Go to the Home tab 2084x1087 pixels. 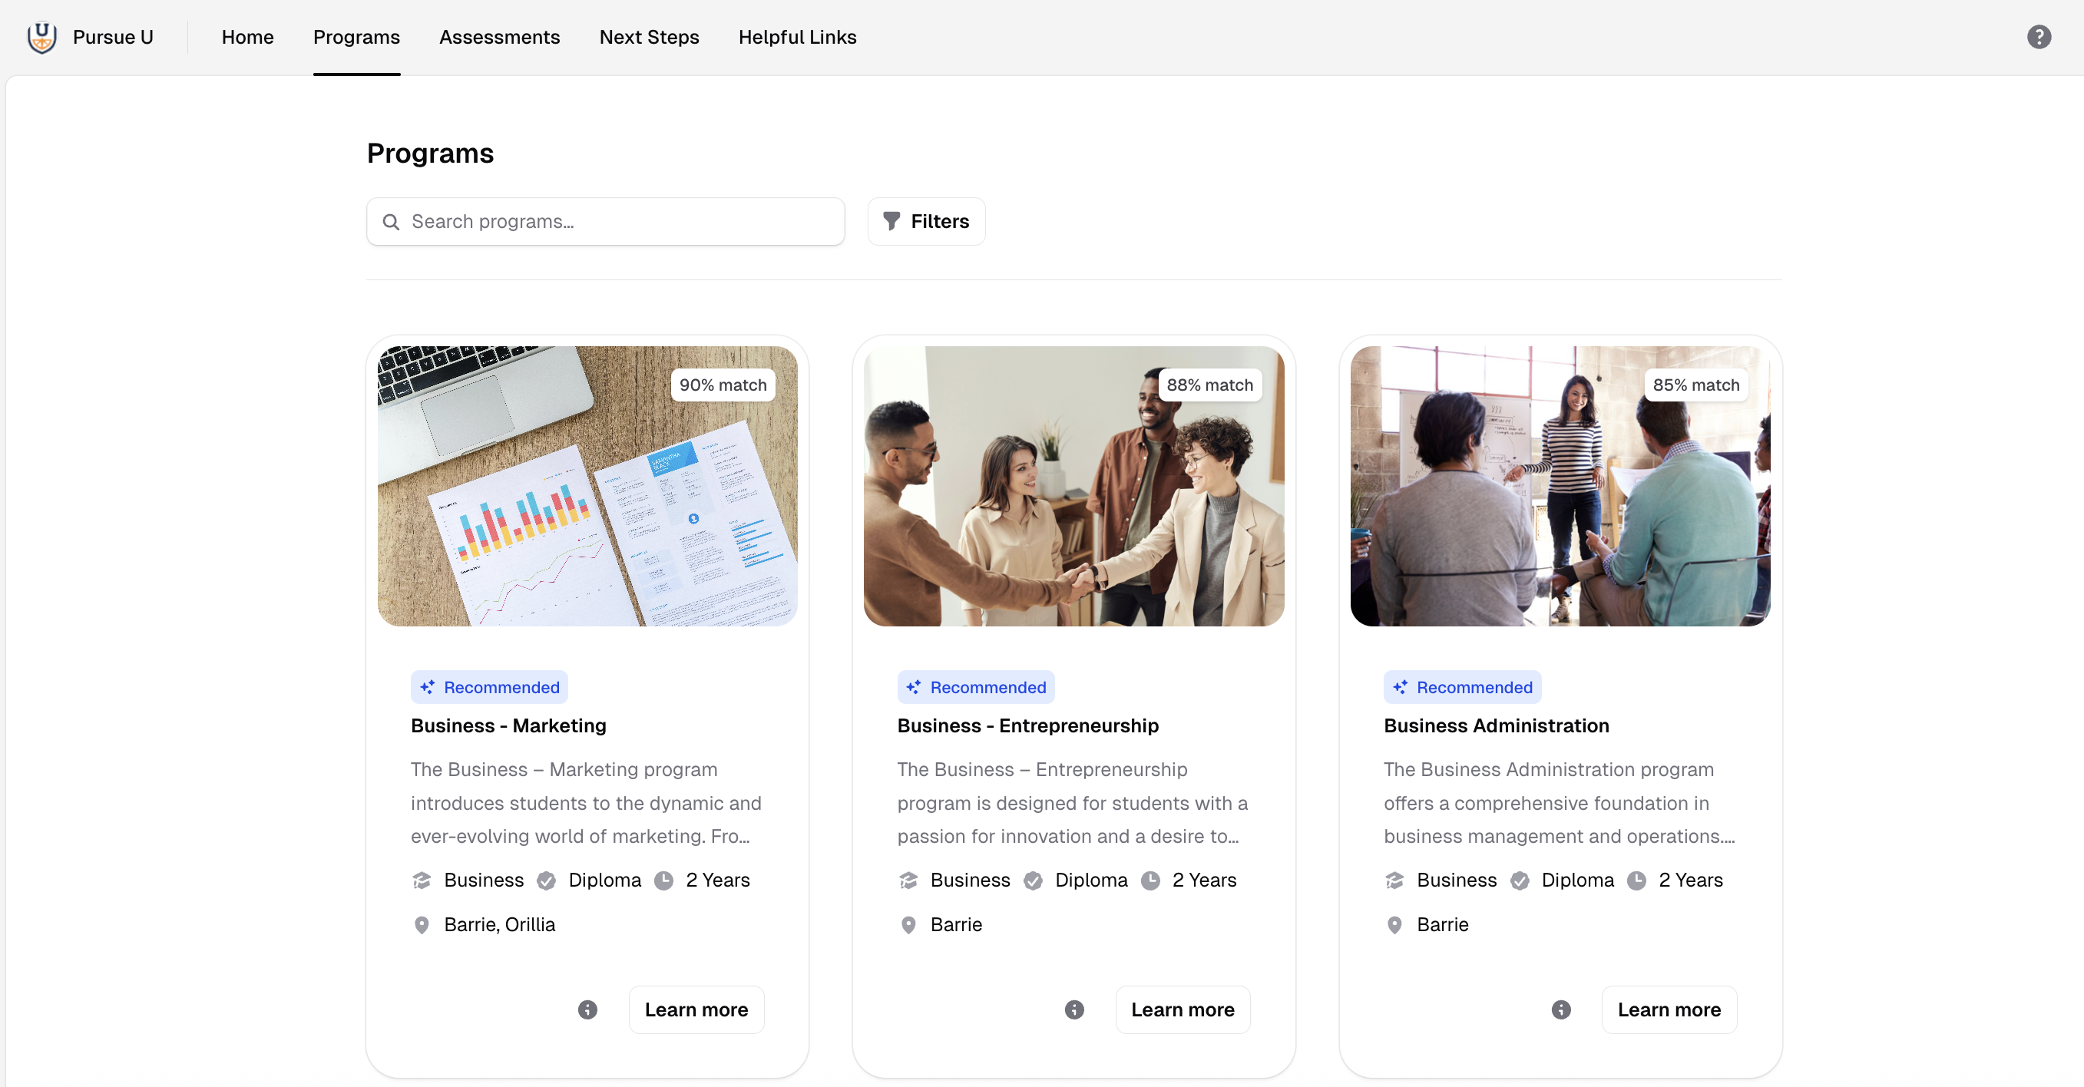[247, 37]
